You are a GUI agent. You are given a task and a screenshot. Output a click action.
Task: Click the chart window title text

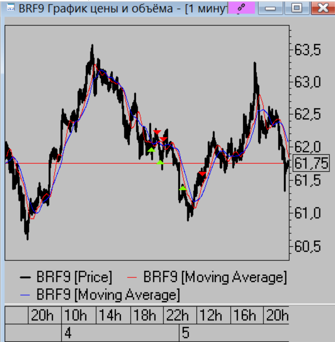pos(122,8)
